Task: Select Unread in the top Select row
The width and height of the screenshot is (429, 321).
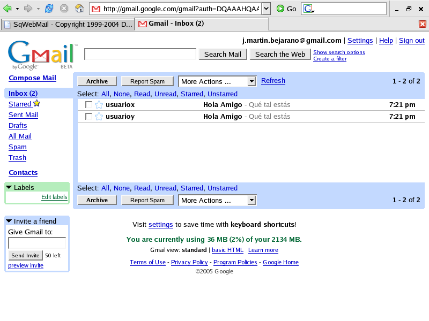Action: pos(165,94)
